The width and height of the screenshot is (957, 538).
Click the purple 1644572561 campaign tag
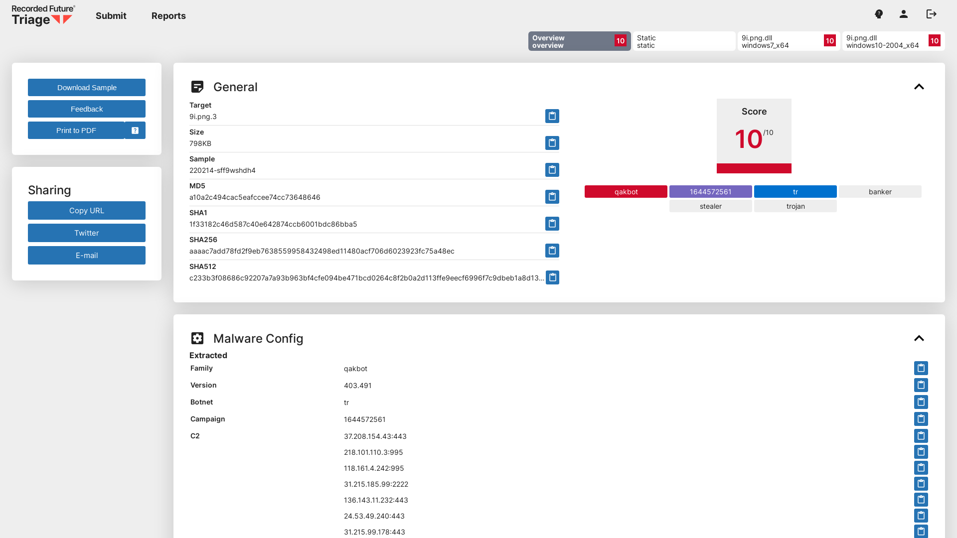pos(711,192)
